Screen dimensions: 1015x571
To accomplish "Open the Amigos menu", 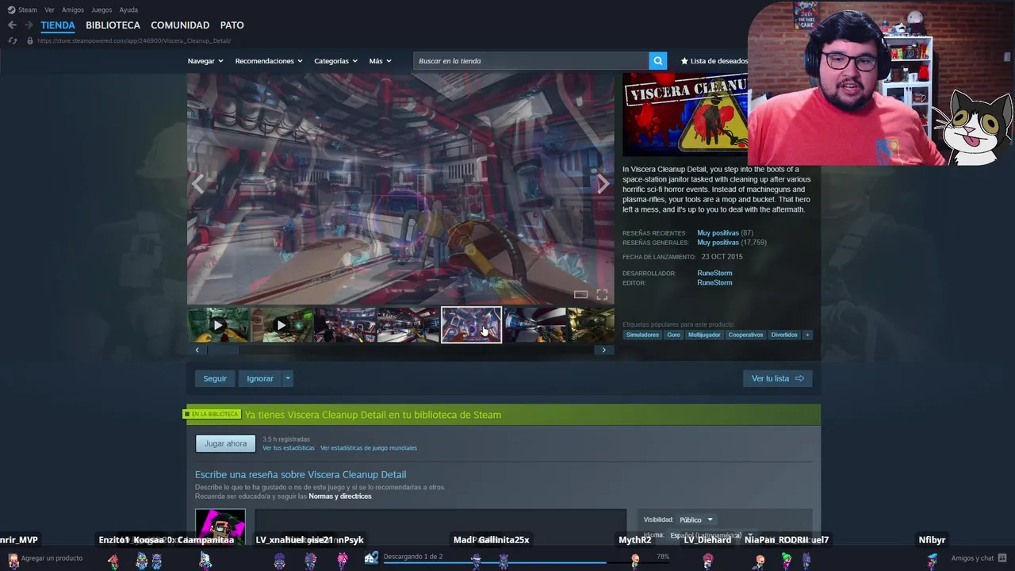I will (x=73, y=10).
